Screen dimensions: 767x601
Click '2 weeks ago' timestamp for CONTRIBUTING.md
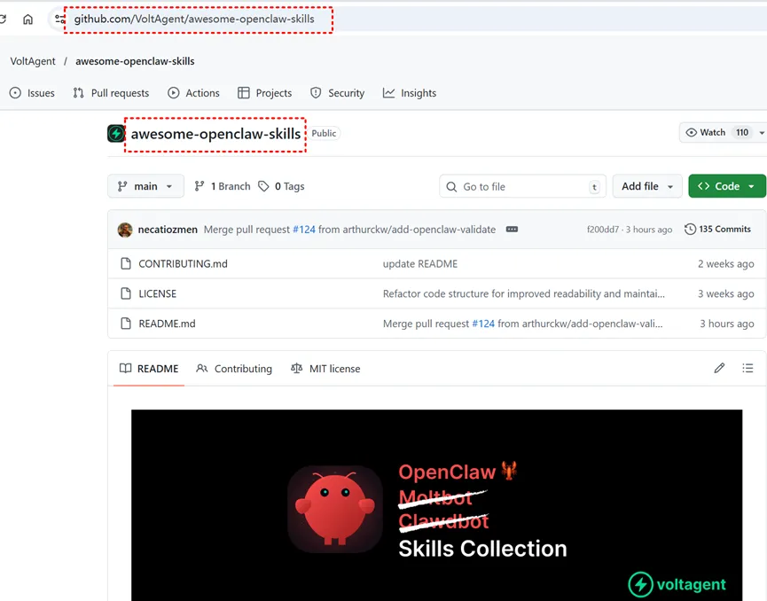726,263
